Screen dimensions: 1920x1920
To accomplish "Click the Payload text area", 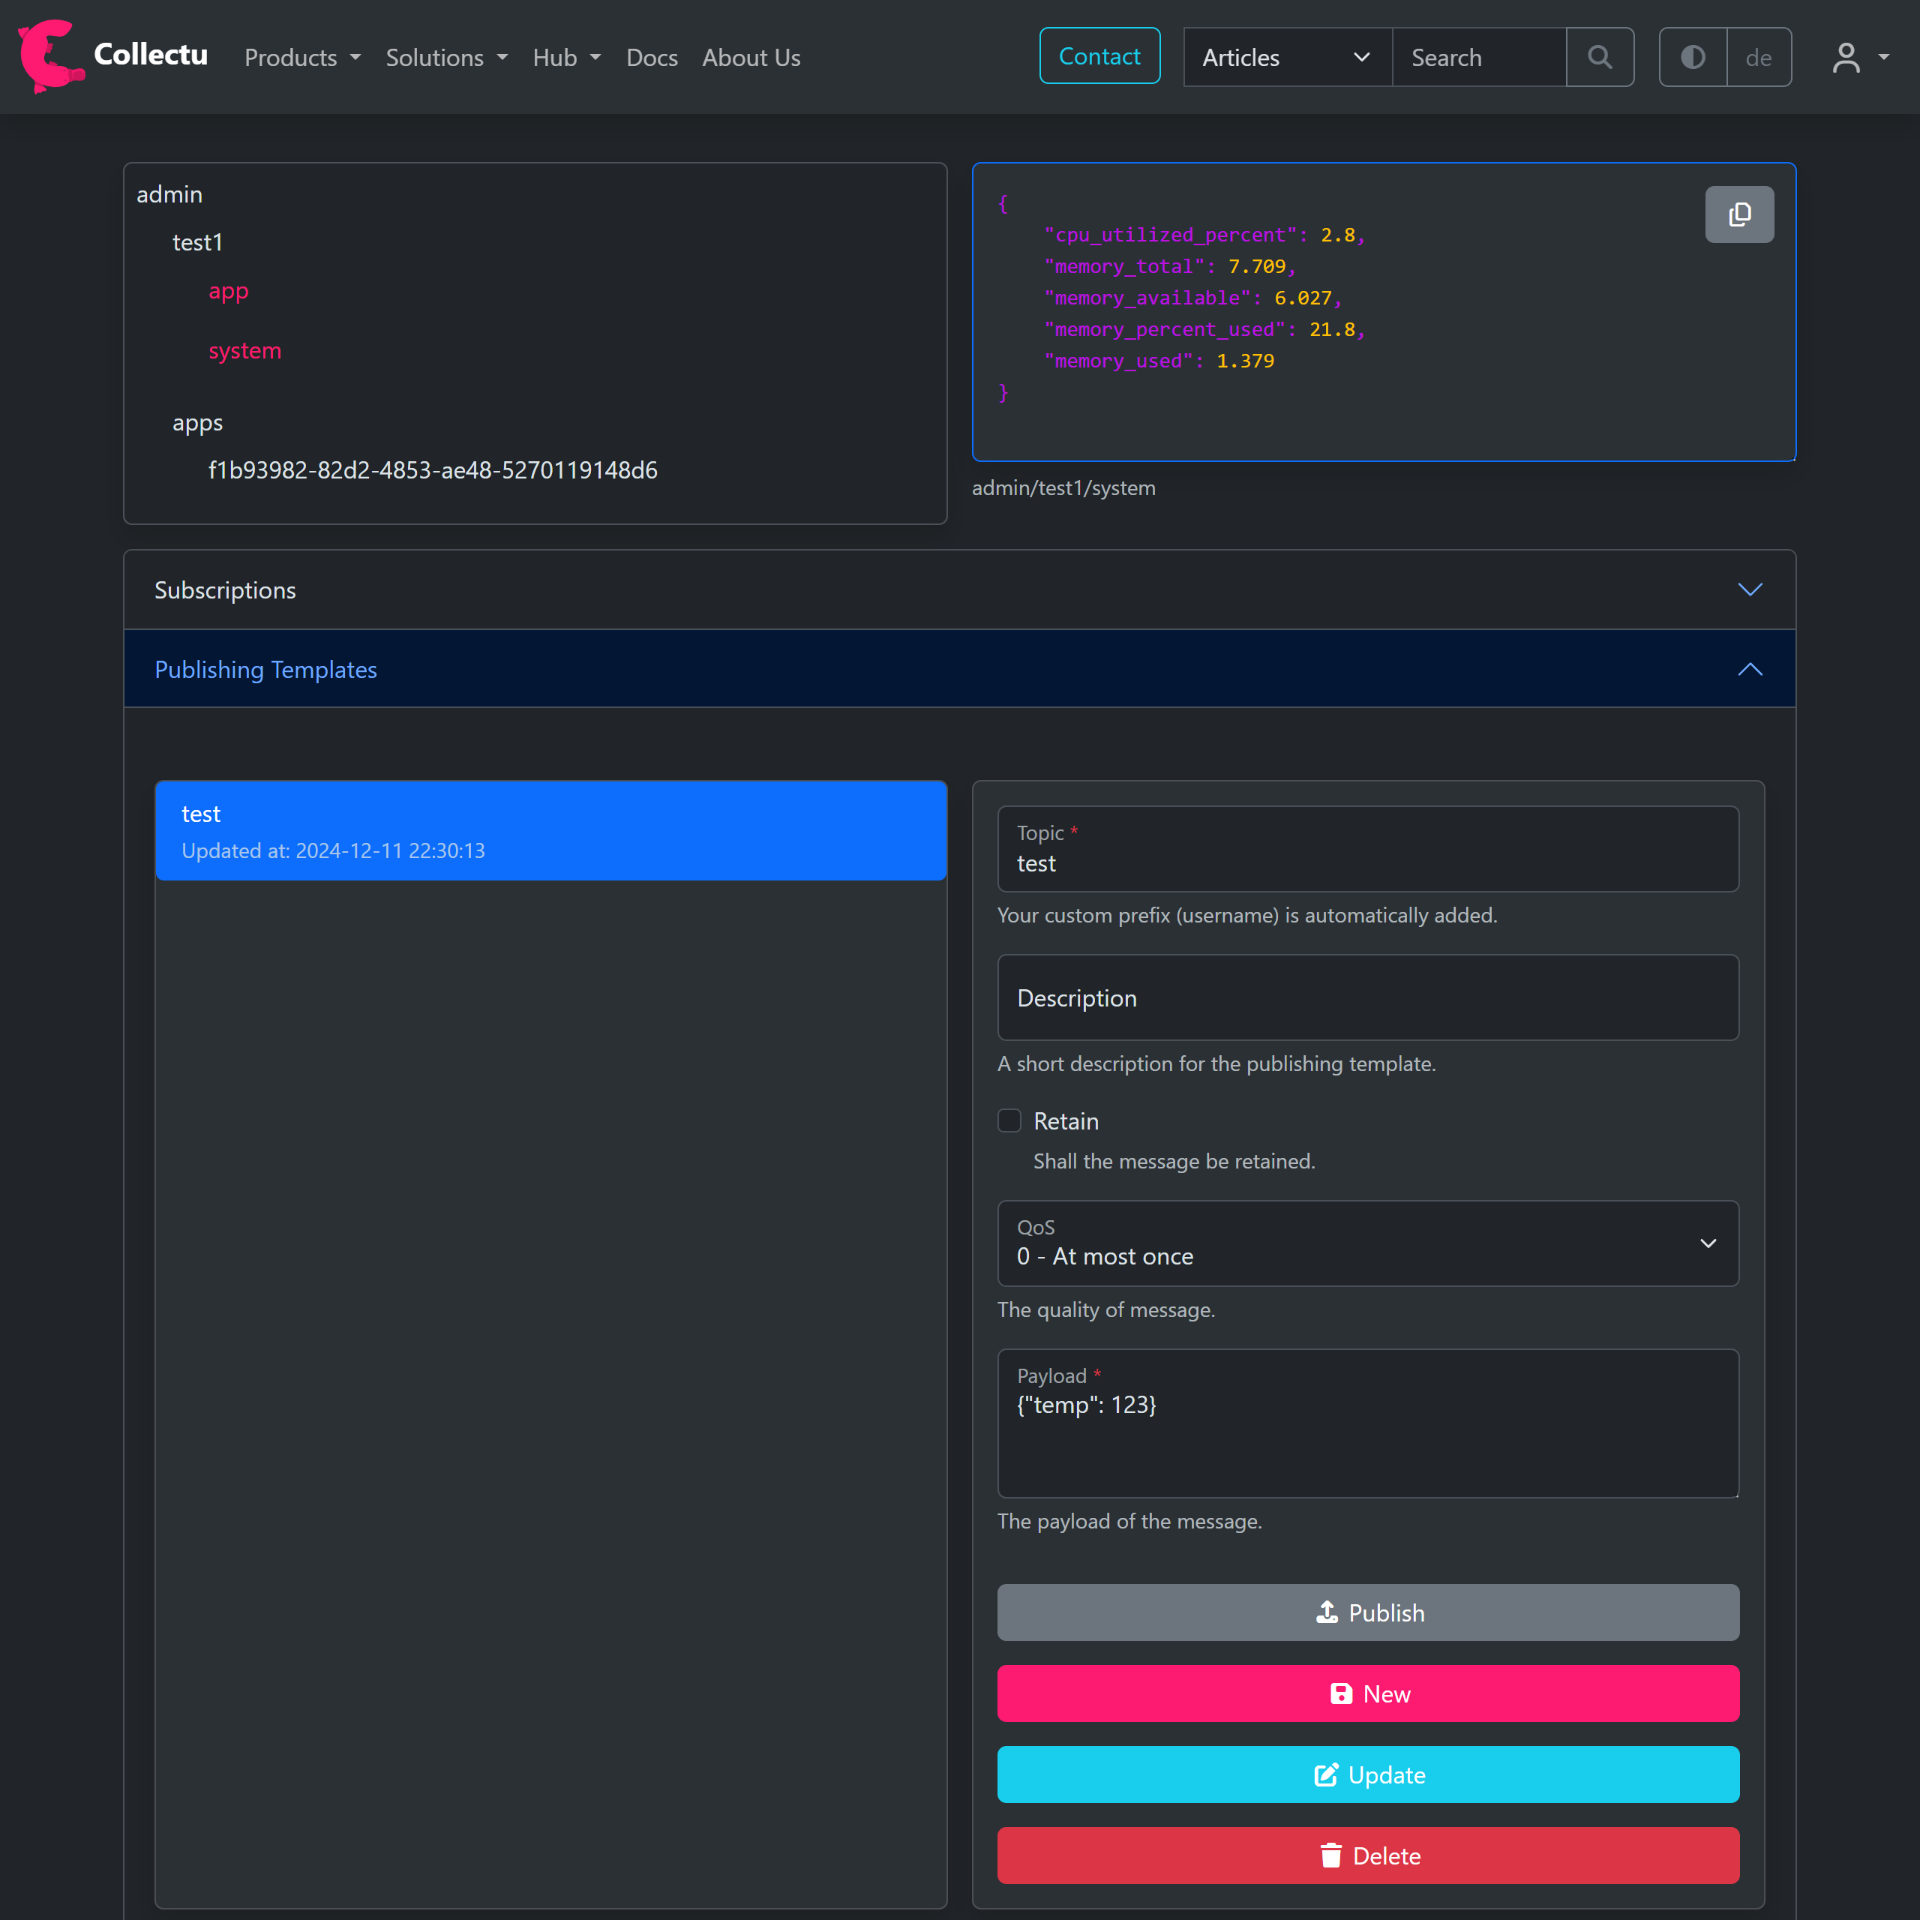I will pos(1369,1423).
